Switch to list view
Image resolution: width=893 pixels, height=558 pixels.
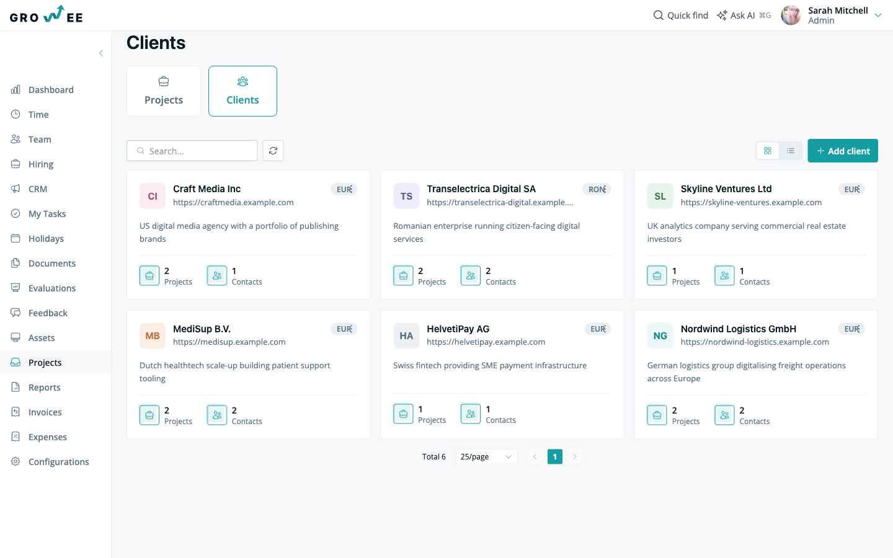tap(791, 151)
